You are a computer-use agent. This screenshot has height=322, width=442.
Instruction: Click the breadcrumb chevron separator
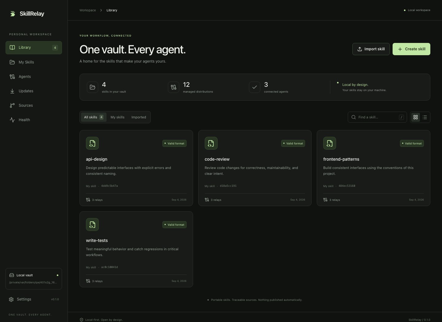point(101,10)
